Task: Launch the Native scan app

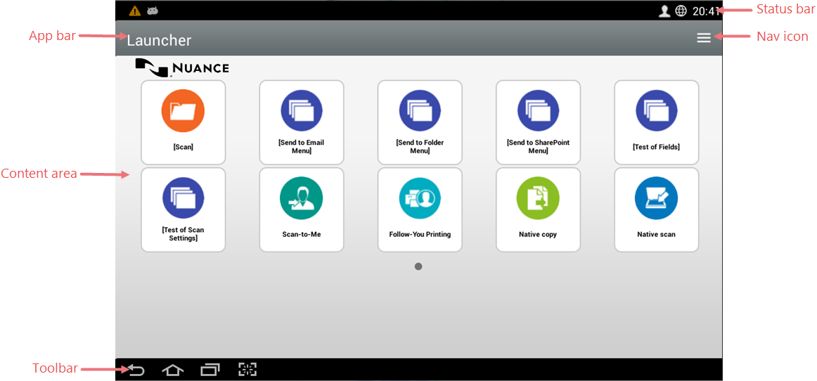Action: point(656,209)
